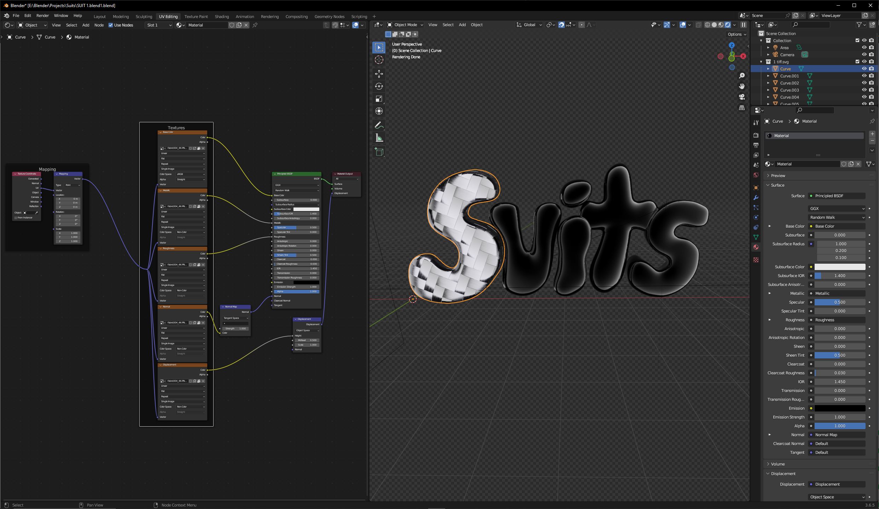Open Global transform orientation dropdown

pos(529,25)
